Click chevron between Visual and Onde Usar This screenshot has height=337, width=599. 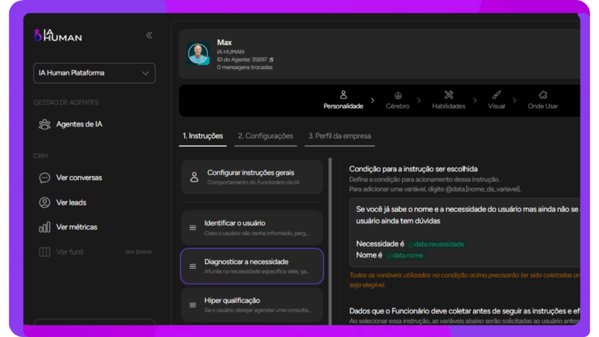(515, 101)
